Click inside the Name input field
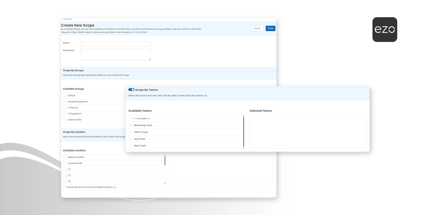Viewport: 431px width, 215px height. (115, 44)
